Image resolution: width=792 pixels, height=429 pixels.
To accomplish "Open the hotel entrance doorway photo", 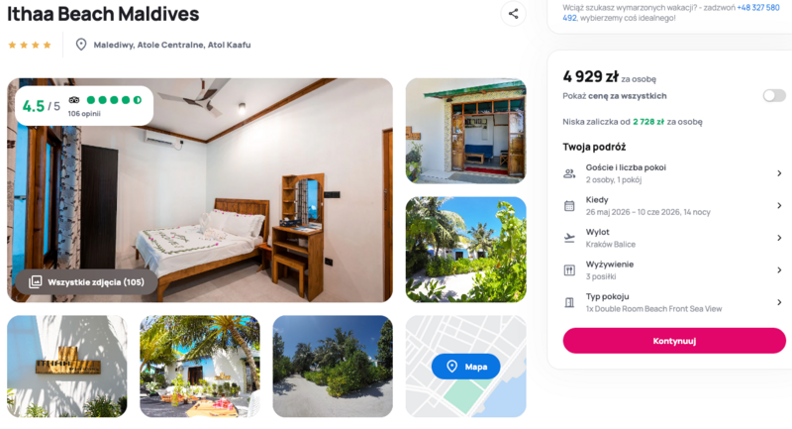I will [x=465, y=131].
